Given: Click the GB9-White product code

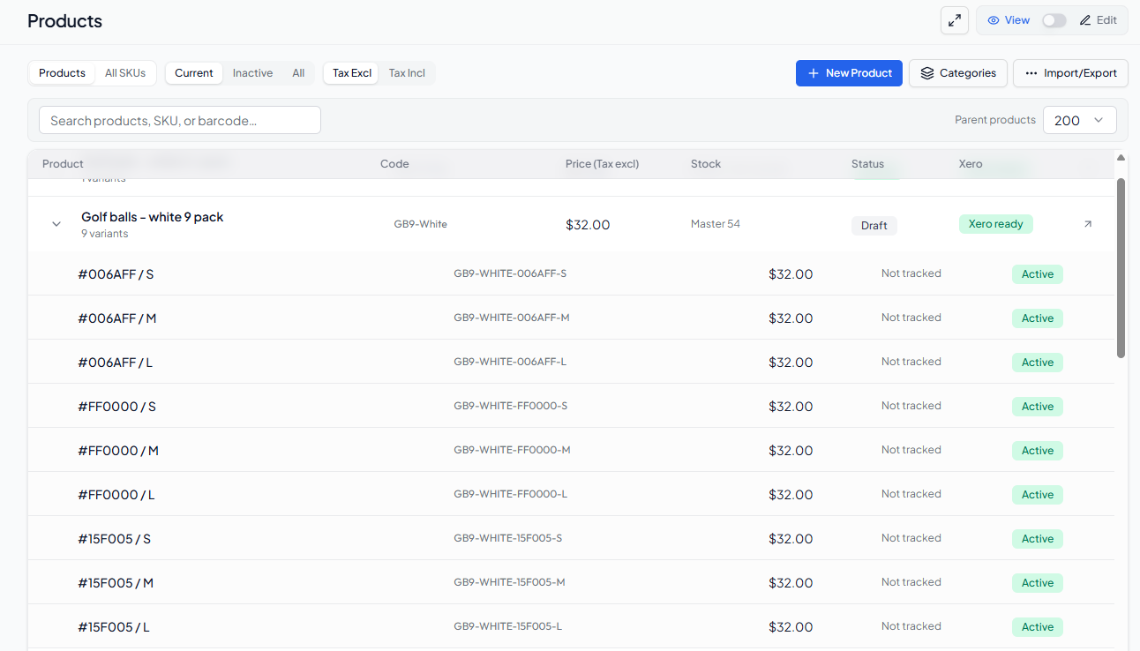Looking at the screenshot, I should pyautogui.click(x=421, y=224).
